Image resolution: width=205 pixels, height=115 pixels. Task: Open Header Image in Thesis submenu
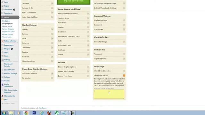(x=7, y=26)
